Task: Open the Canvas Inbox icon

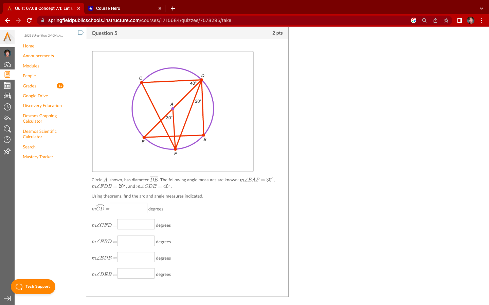Action: [7, 96]
